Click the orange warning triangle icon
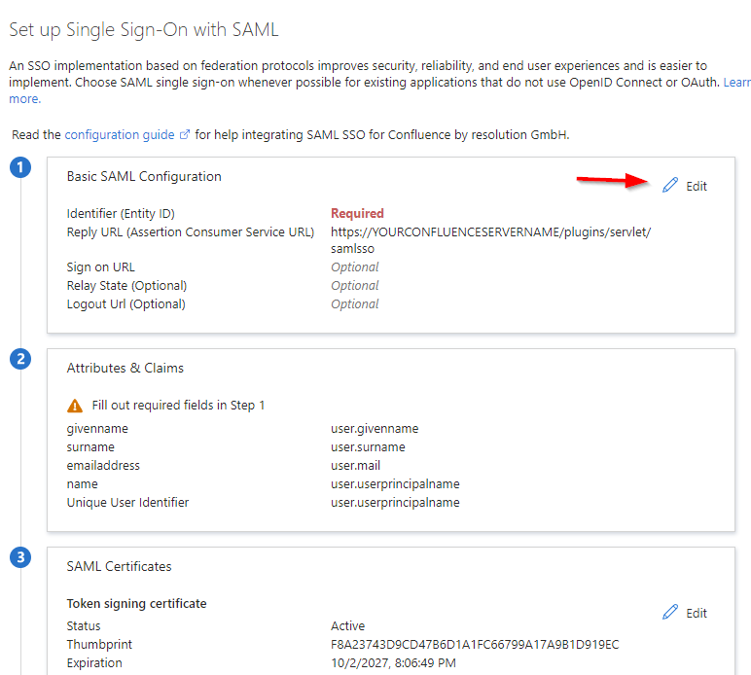Viewport: 751px width, 675px height. [75, 406]
